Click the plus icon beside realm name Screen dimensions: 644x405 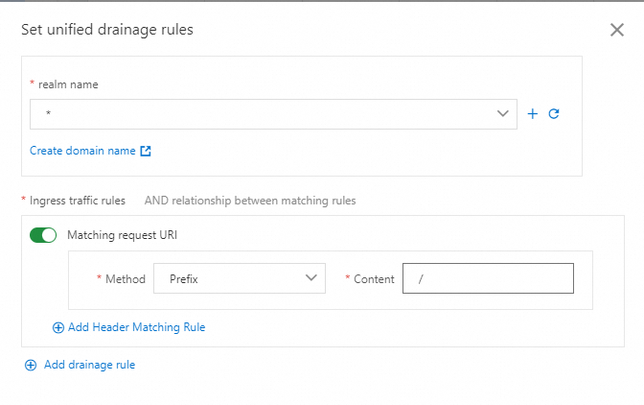(533, 114)
